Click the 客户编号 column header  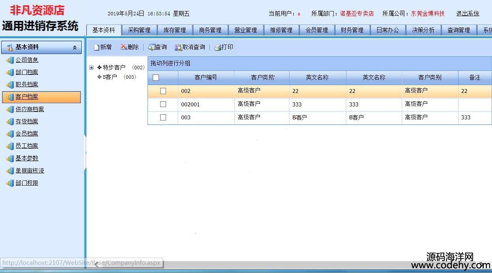[x=206, y=78]
